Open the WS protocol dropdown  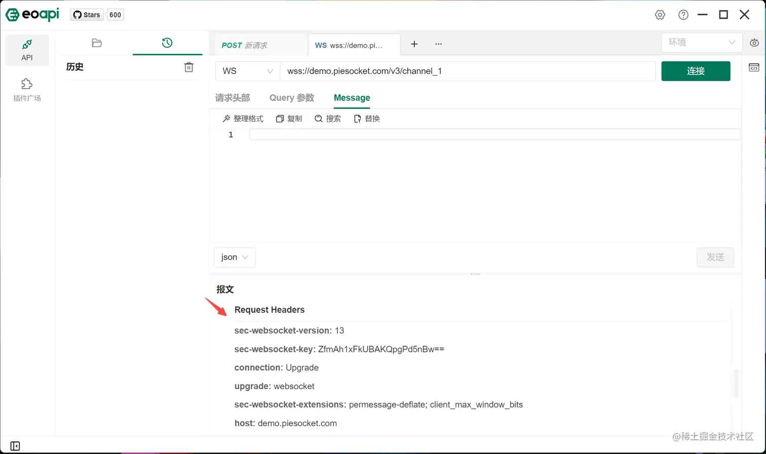click(247, 71)
